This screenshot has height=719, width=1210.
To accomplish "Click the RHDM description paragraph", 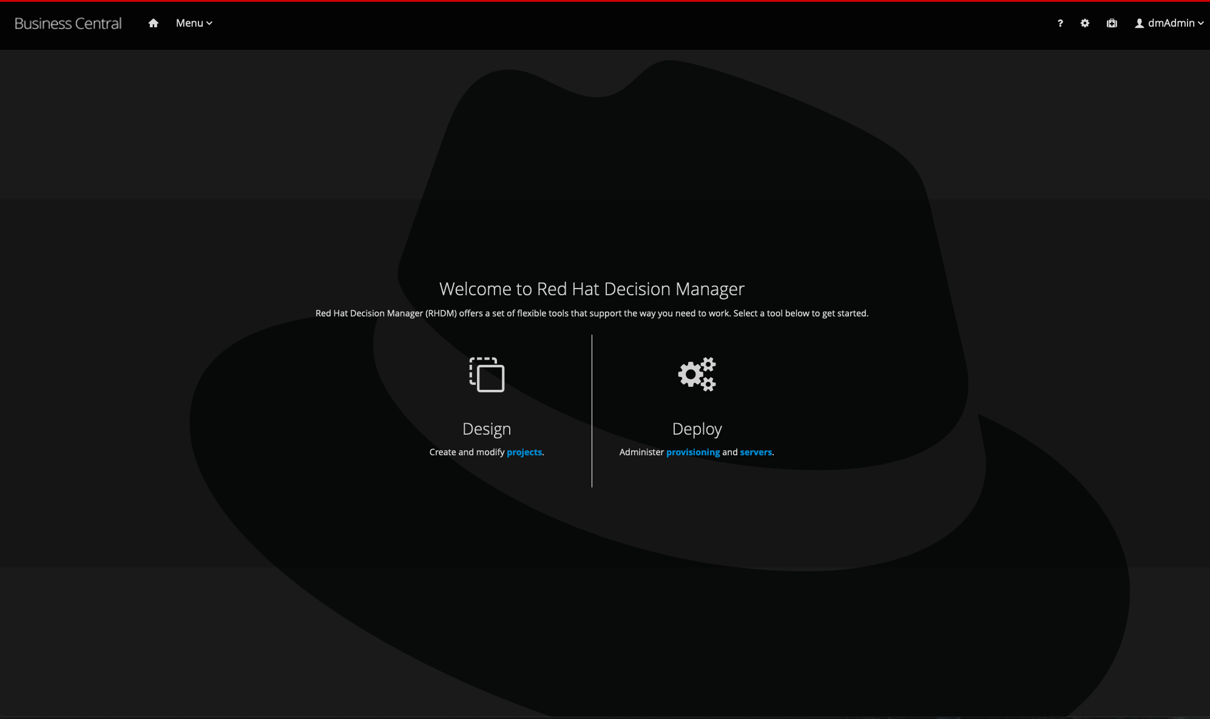I will pos(592,313).
